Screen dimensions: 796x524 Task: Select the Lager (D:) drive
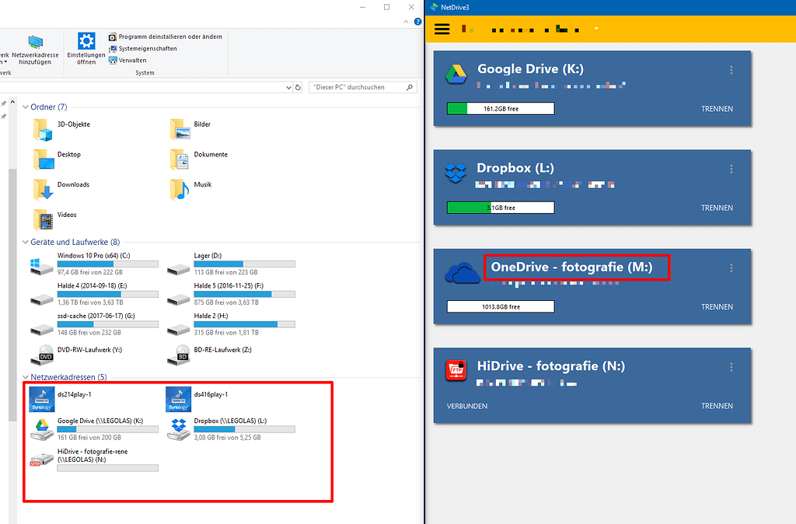(x=231, y=264)
